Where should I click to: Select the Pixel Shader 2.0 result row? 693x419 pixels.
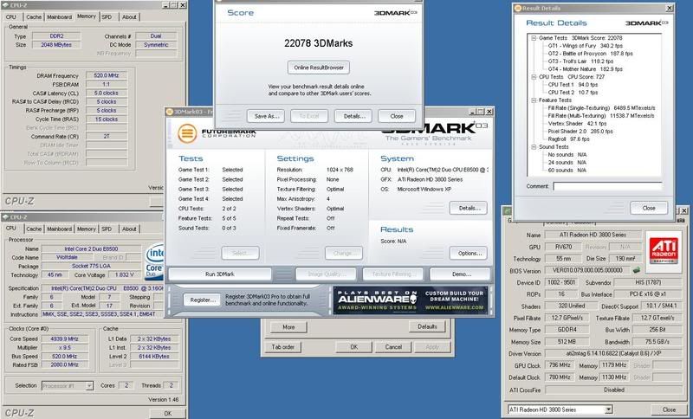point(581,131)
